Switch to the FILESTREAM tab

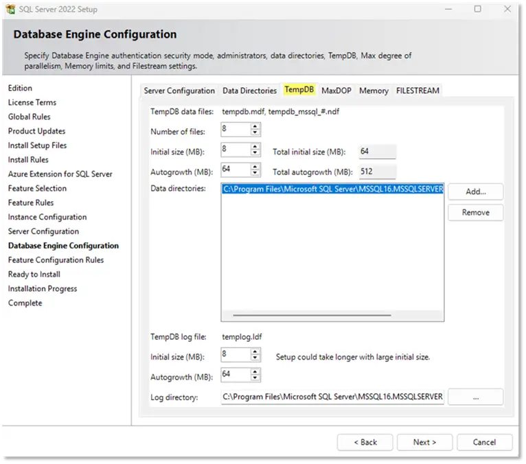tap(418, 91)
